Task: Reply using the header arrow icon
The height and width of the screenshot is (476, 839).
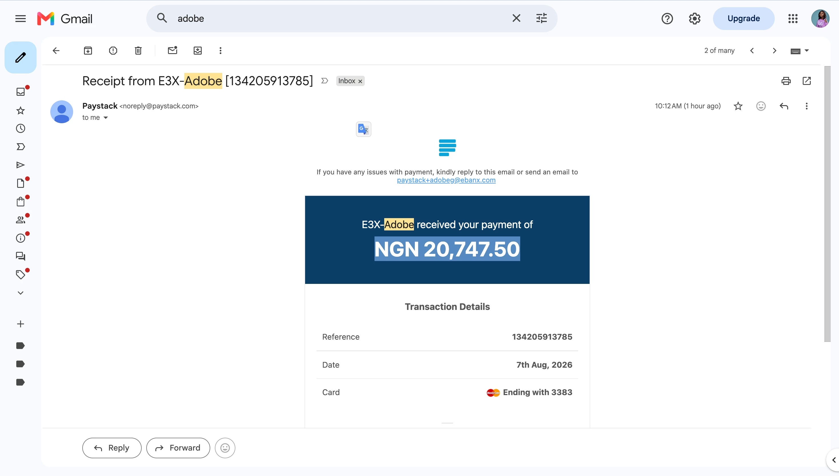Action: (x=784, y=106)
